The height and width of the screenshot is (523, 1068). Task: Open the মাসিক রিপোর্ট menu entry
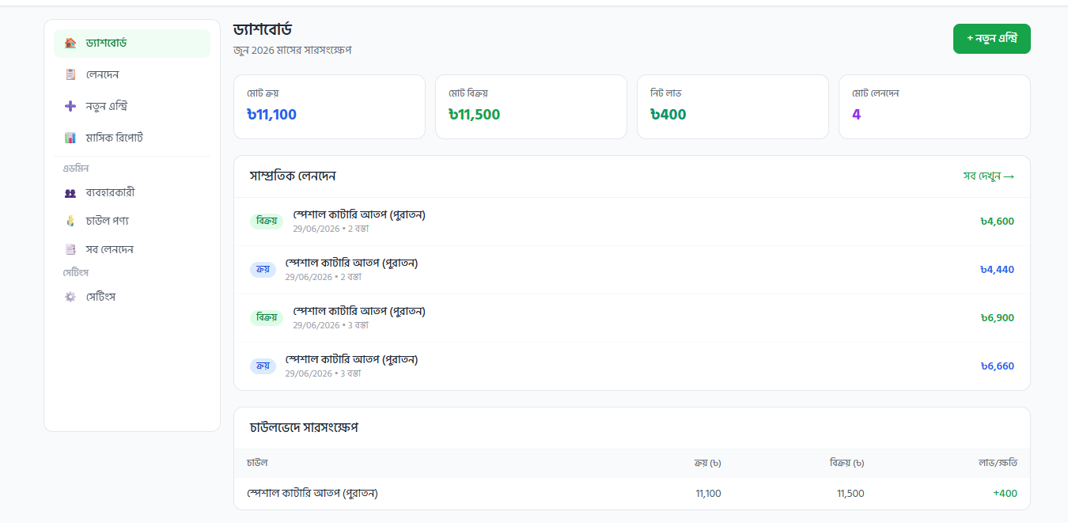coord(132,138)
